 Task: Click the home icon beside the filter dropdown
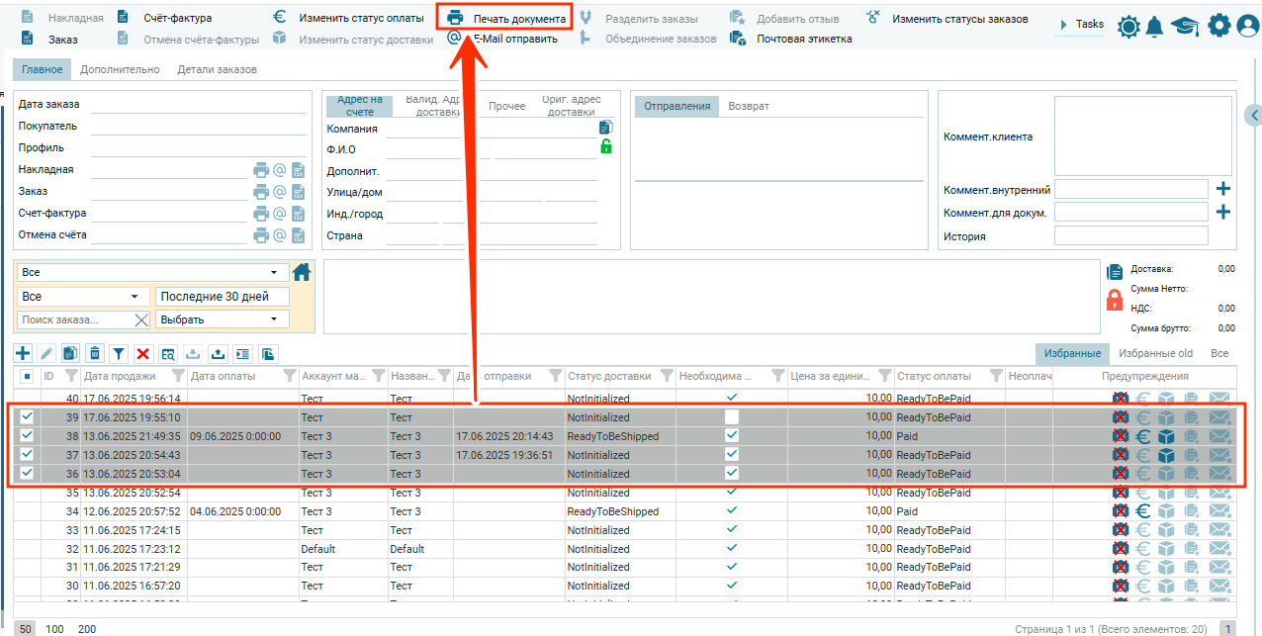302,272
